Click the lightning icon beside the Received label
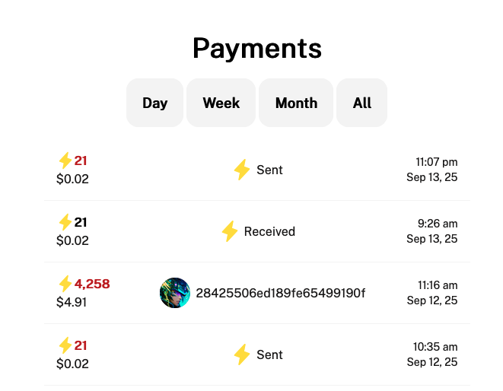The width and height of the screenshot is (503, 391). 230,231
